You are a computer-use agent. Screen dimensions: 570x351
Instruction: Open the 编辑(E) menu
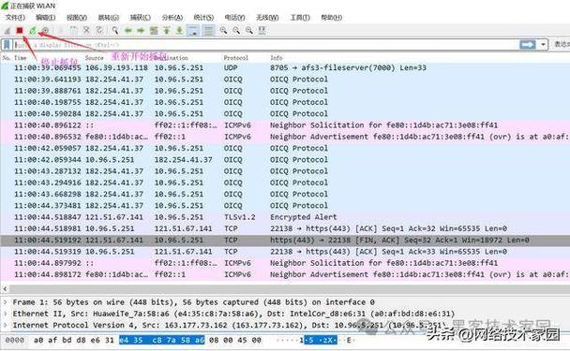click(x=46, y=18)
